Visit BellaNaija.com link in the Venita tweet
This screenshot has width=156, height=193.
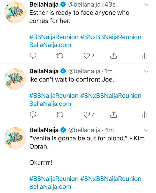click(50, 187)
